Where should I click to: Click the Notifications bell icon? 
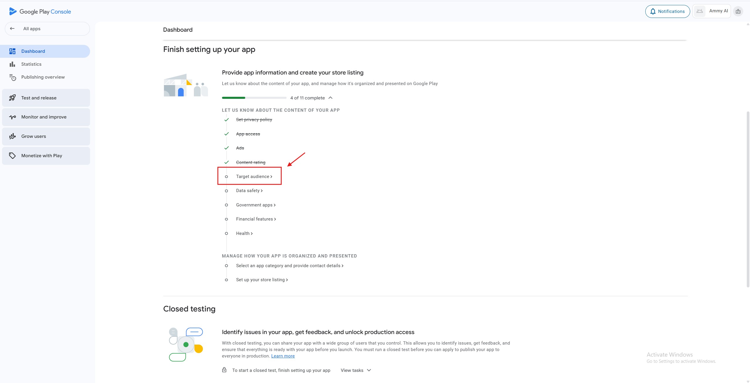tap(653, 11)
